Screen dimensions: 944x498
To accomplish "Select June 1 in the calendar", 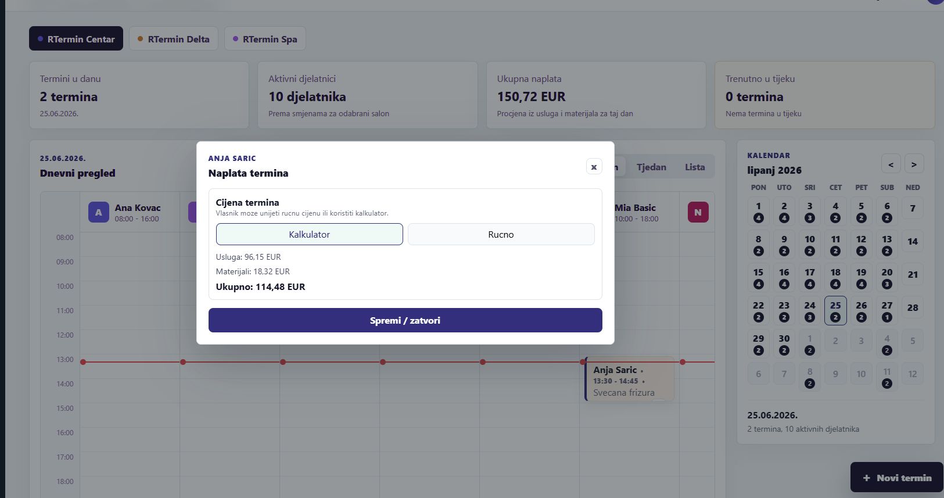I will [758, 211].
